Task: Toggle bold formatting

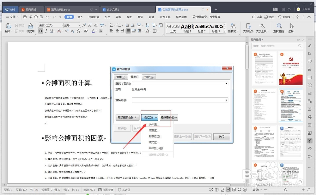Action: (x=41, y=31)
